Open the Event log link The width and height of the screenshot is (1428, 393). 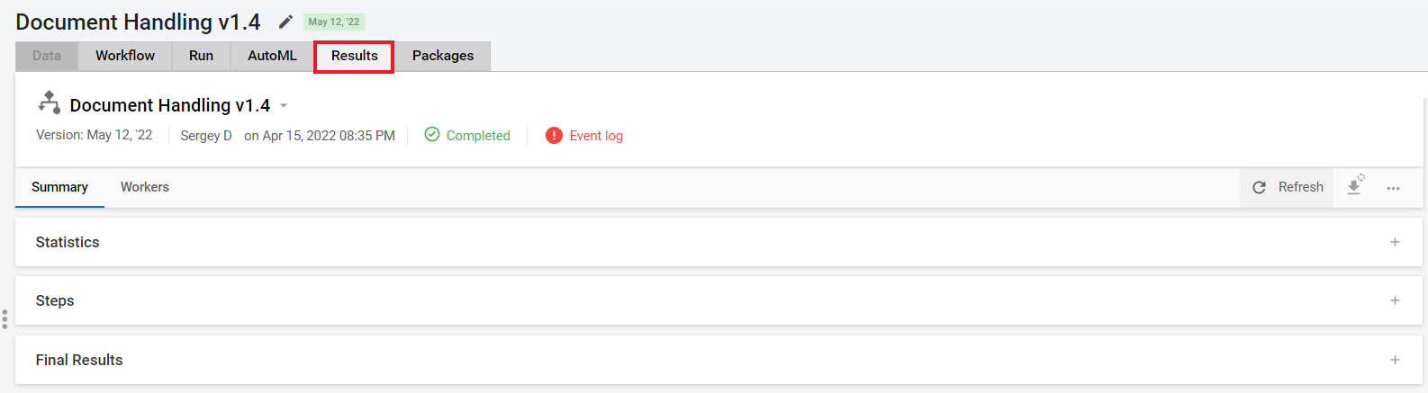pyautogui.click(x=596, y=136)
